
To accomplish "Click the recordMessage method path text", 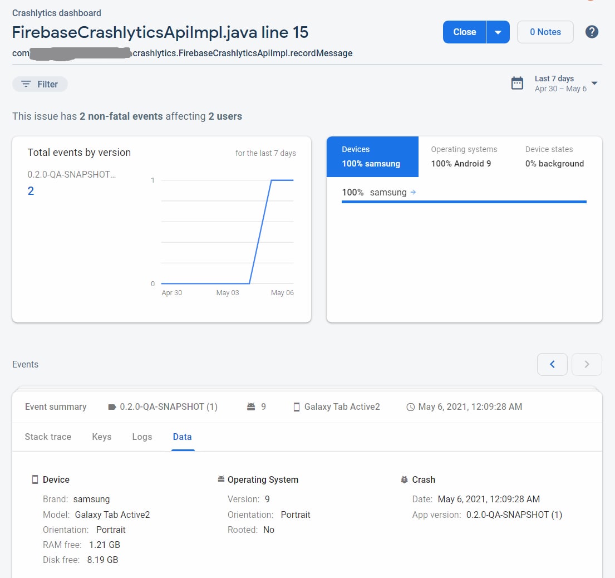I will (x=182, y=53).
